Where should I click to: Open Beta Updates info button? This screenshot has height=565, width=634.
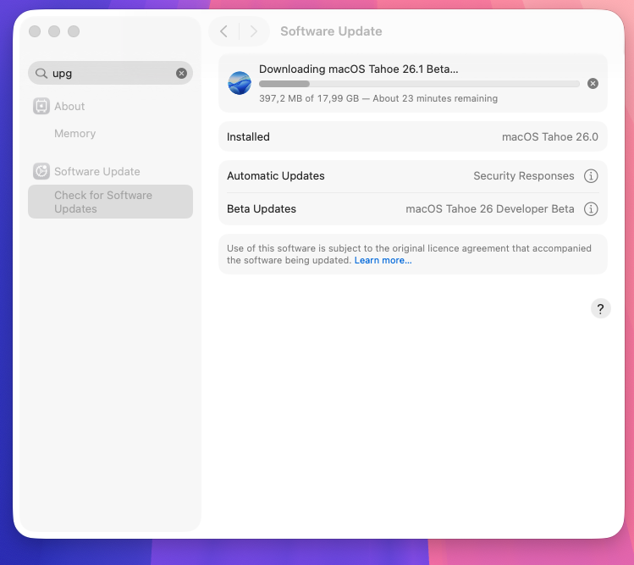(590, 209)
